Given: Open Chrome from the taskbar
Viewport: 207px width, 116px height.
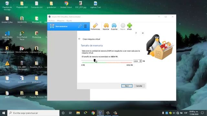Looking at the screenshot, I should click(x=93, y=113).
